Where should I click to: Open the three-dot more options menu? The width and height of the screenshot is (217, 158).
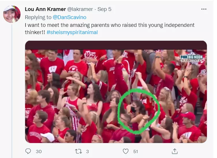(204, 9)
